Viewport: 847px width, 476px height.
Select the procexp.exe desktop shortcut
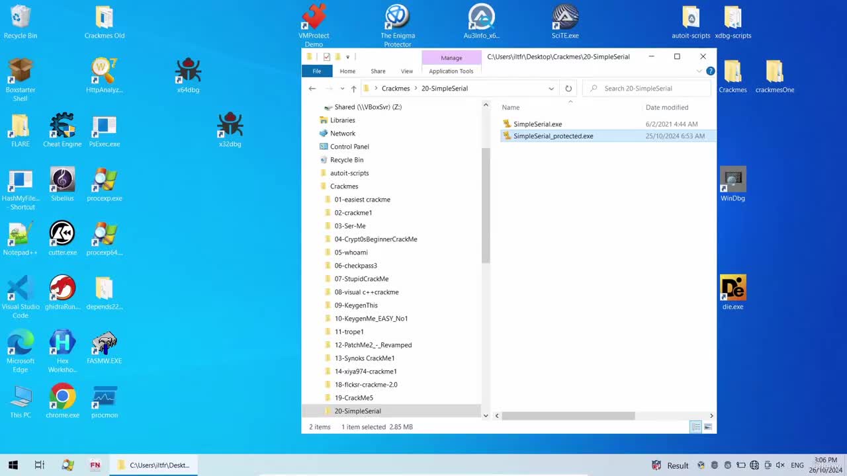(104, 183)
